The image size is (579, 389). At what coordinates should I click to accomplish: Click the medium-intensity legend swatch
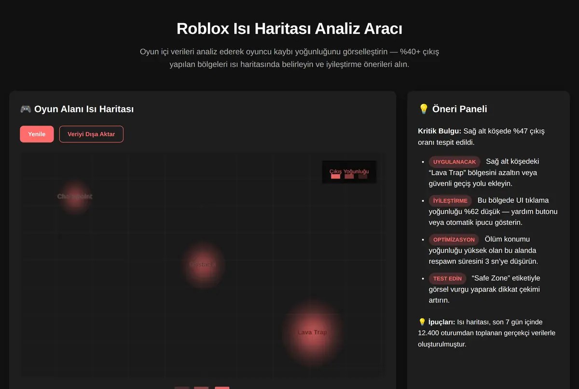(349, 176)
